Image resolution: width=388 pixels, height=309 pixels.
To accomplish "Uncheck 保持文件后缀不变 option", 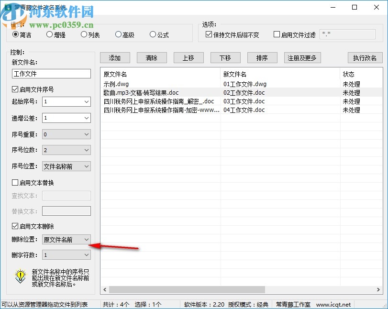I will pos(209,33).
